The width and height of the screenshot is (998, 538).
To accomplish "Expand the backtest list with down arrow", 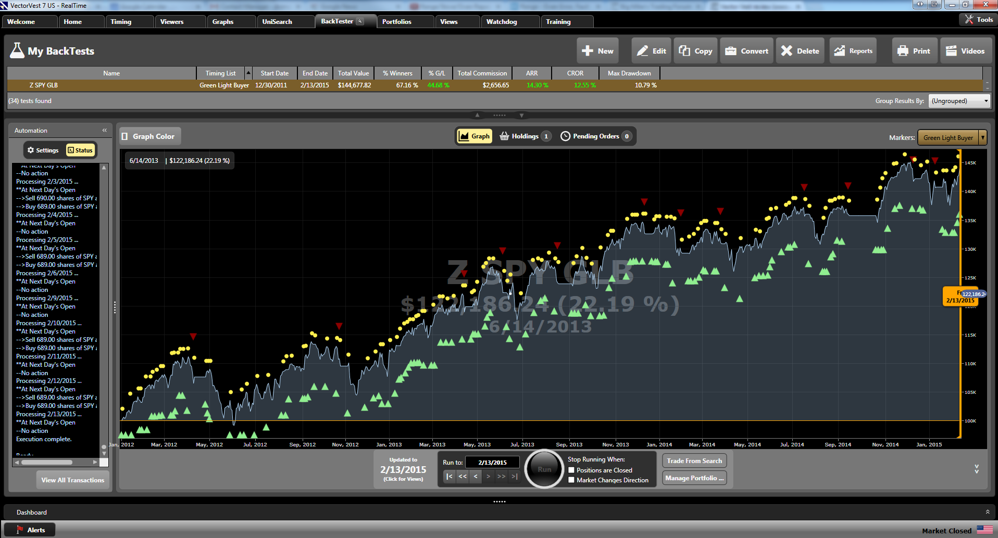I will [x=521, y=115].
